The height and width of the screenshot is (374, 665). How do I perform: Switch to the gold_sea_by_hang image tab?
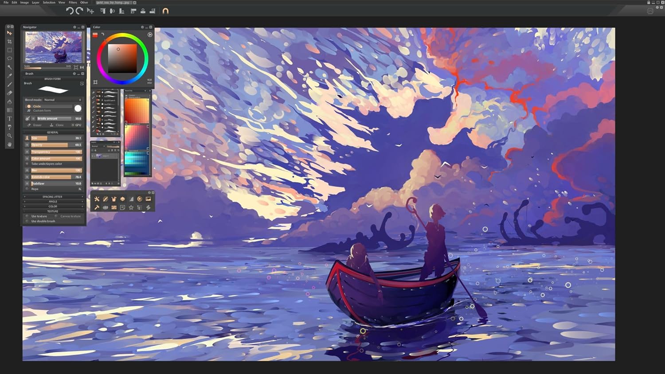112,2
